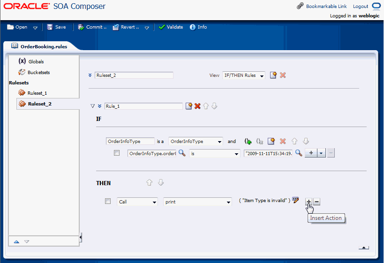
Task: Click the Open toolbar button
Action: (17, 27)
